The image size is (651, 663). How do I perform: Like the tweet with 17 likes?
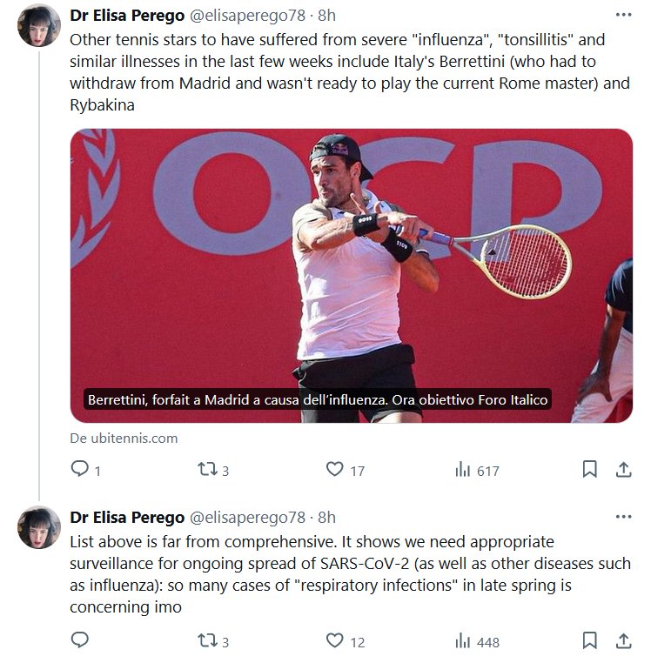(x=335, y=470)
